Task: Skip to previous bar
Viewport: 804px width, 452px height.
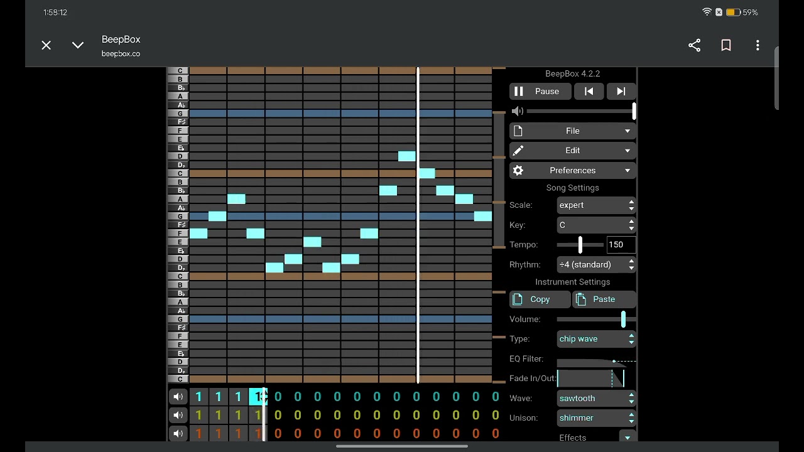Action: coord(589,91)
